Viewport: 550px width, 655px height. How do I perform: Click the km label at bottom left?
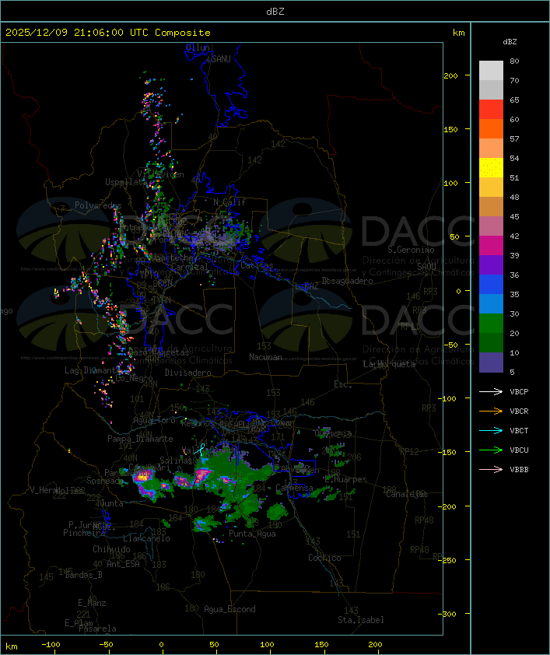click(11, 646)
